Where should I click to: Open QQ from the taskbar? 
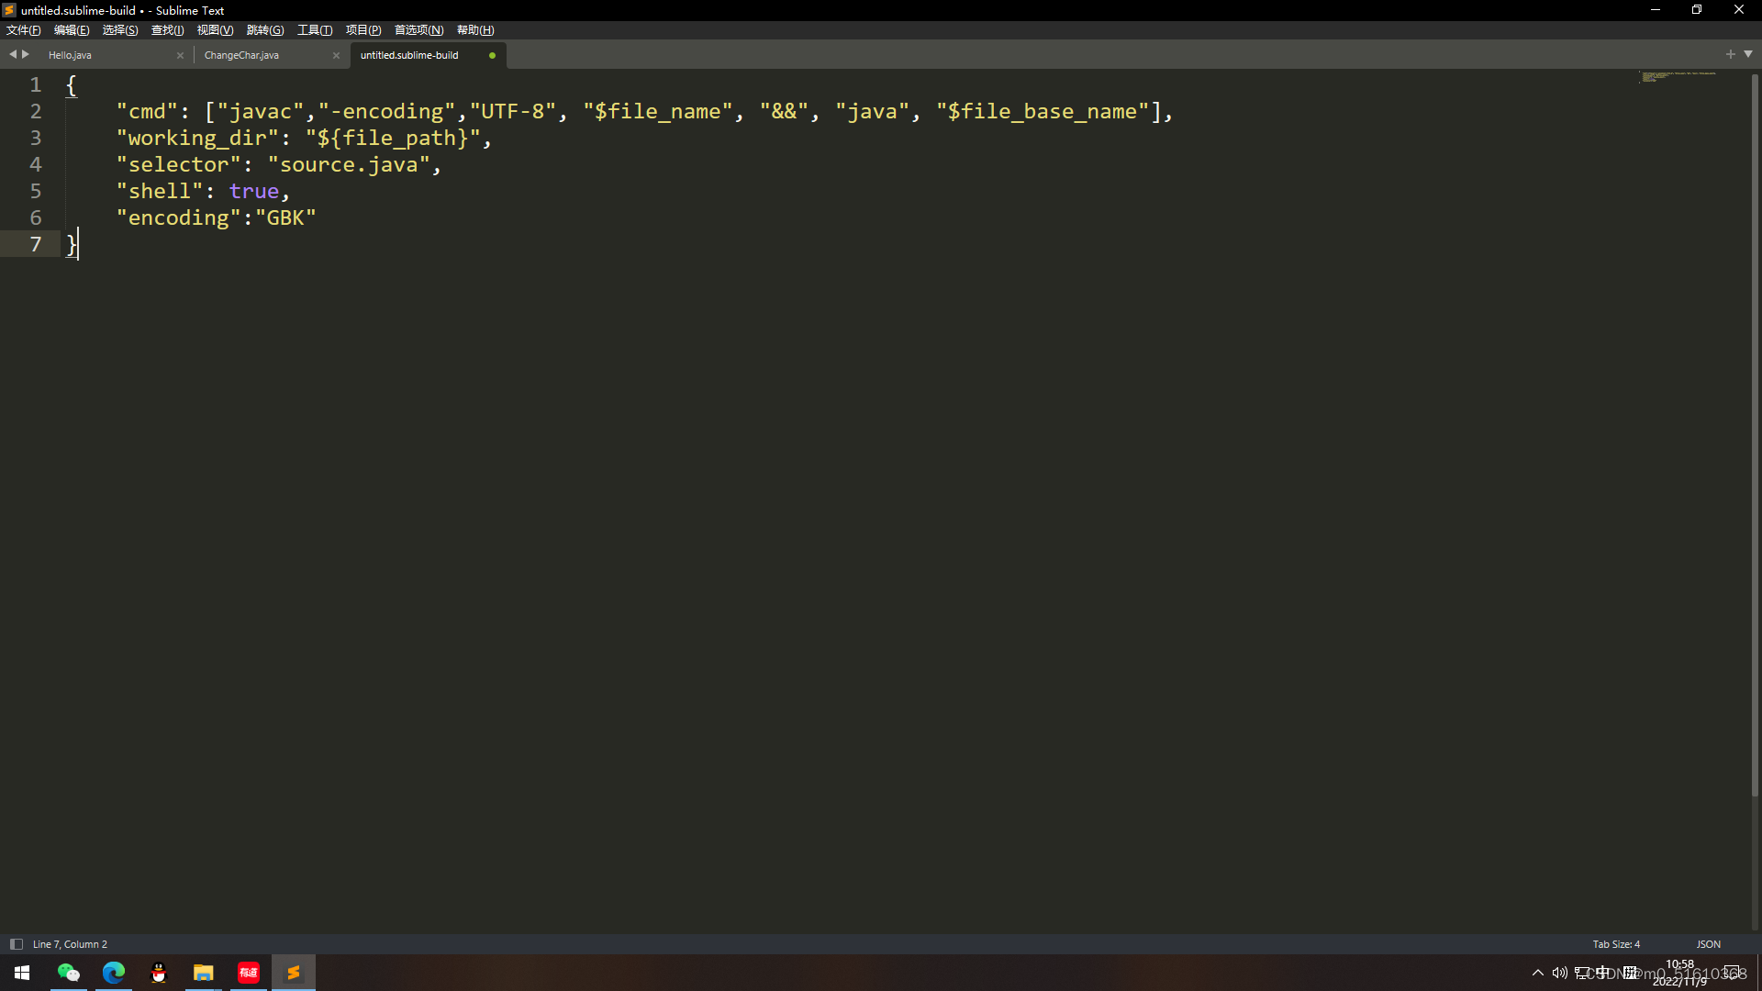(x=157, y=972)
